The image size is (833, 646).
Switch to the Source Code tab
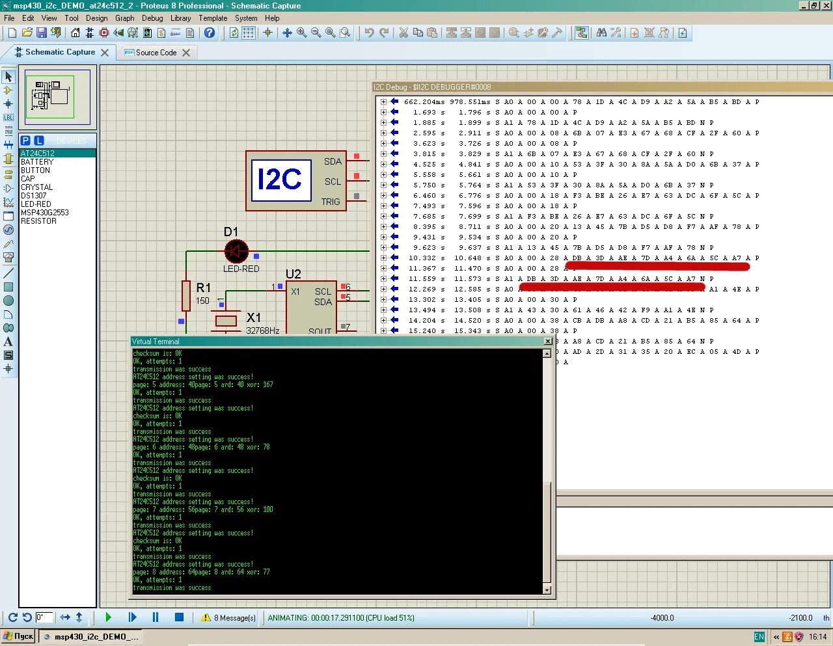tap(156, 53)
